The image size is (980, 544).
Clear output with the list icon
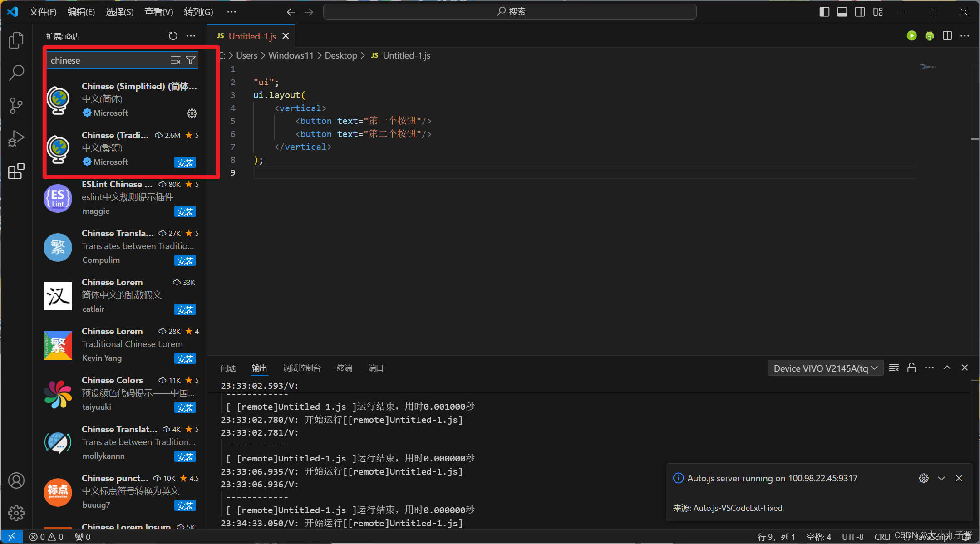click(x=894, y=368)
